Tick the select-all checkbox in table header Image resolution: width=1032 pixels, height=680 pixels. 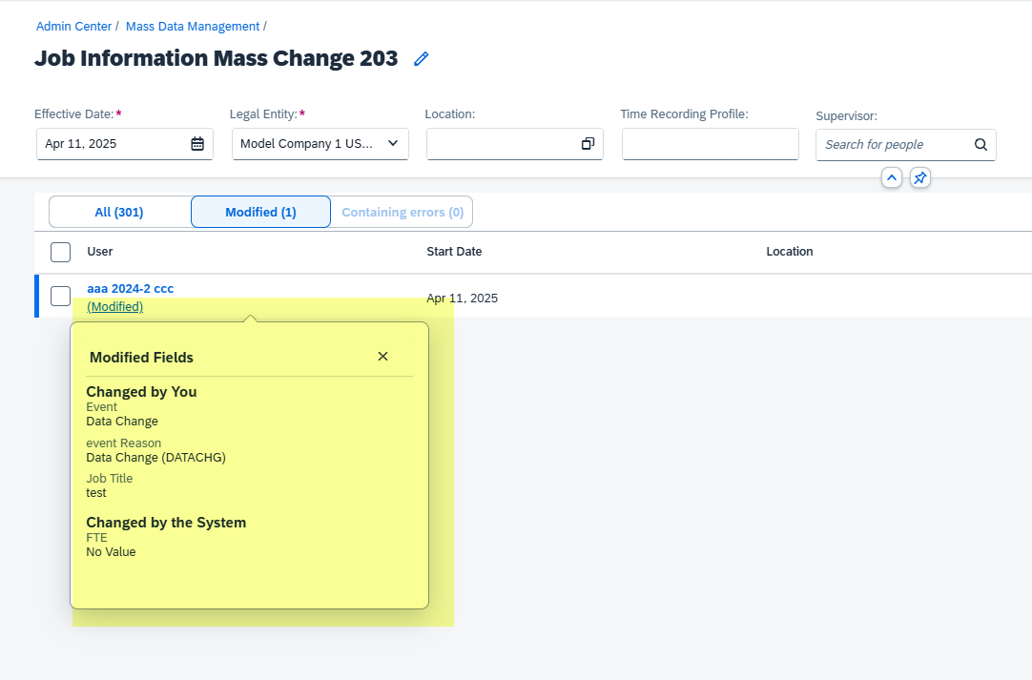click(x=60, y=252)
